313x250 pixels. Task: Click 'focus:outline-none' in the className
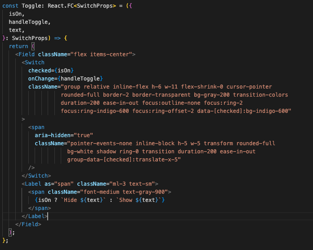click(x=171, y=103)
